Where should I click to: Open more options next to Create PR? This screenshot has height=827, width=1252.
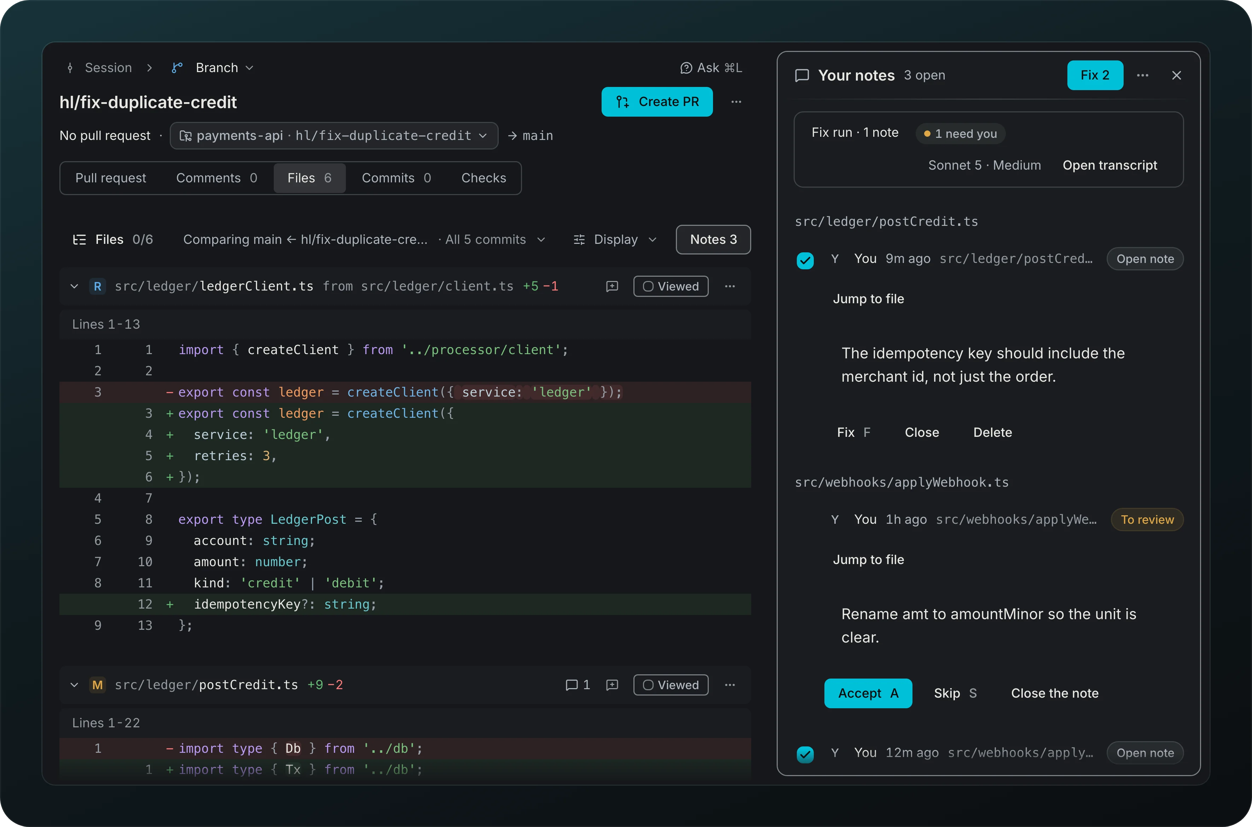[x=736, y=102]
